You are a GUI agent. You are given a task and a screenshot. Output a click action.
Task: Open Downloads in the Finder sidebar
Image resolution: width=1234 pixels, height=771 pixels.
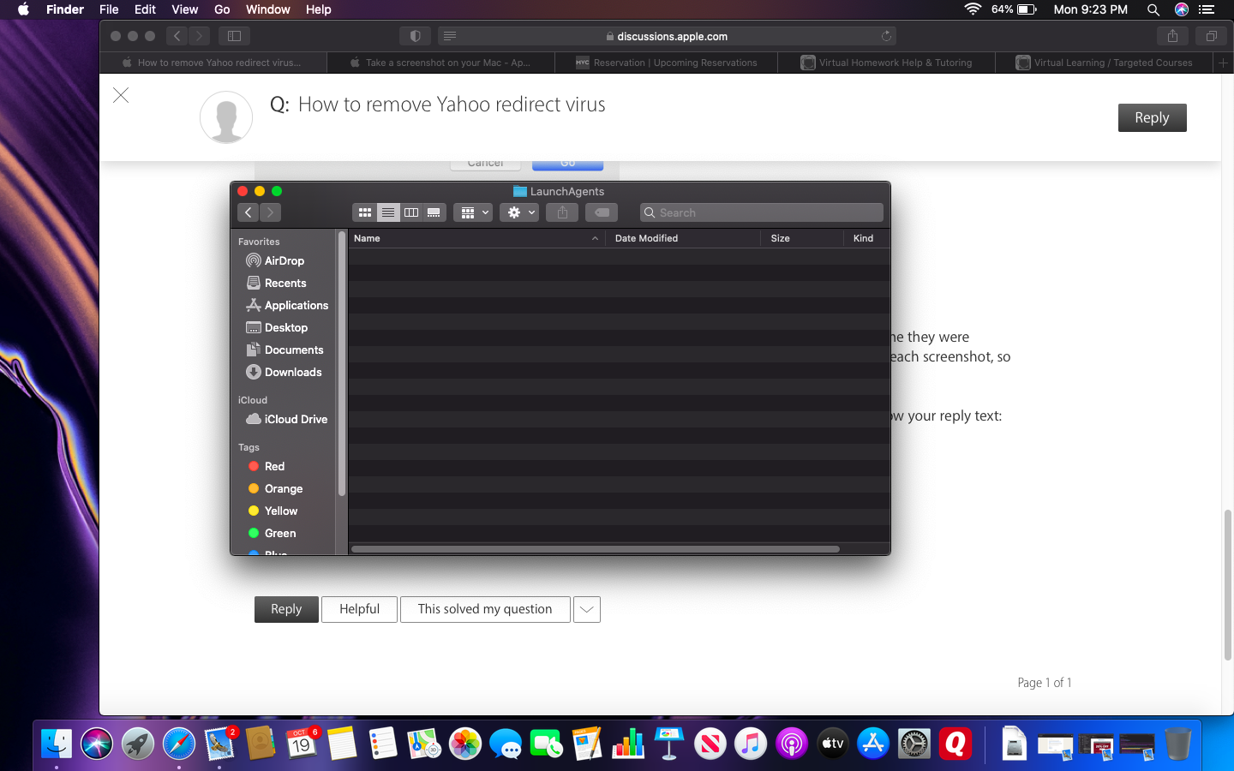pos(284,372)
